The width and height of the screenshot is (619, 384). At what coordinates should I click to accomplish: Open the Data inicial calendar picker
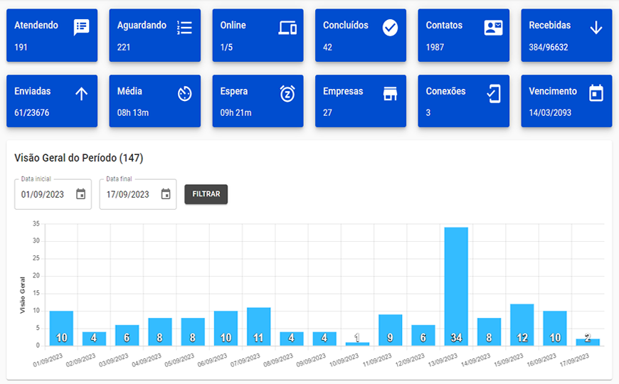pos(81,194)
